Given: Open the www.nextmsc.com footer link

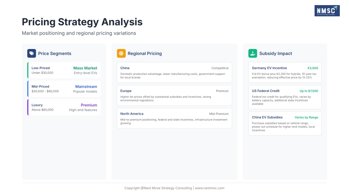Looking at the screenshot, I should 210,188.
